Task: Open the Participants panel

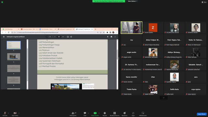Action: pos(73,114)
